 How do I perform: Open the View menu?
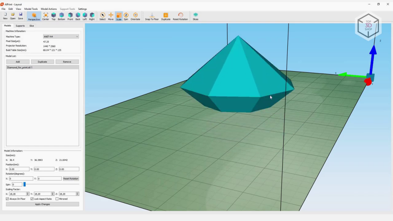pyautogui.click(x=18, y=9)
